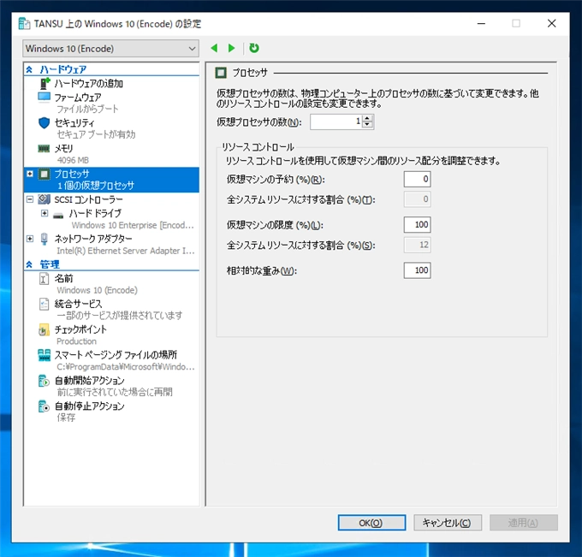Select Production checkpoint subtext
Screen dimensions: 582x557
tap(76, 341)
